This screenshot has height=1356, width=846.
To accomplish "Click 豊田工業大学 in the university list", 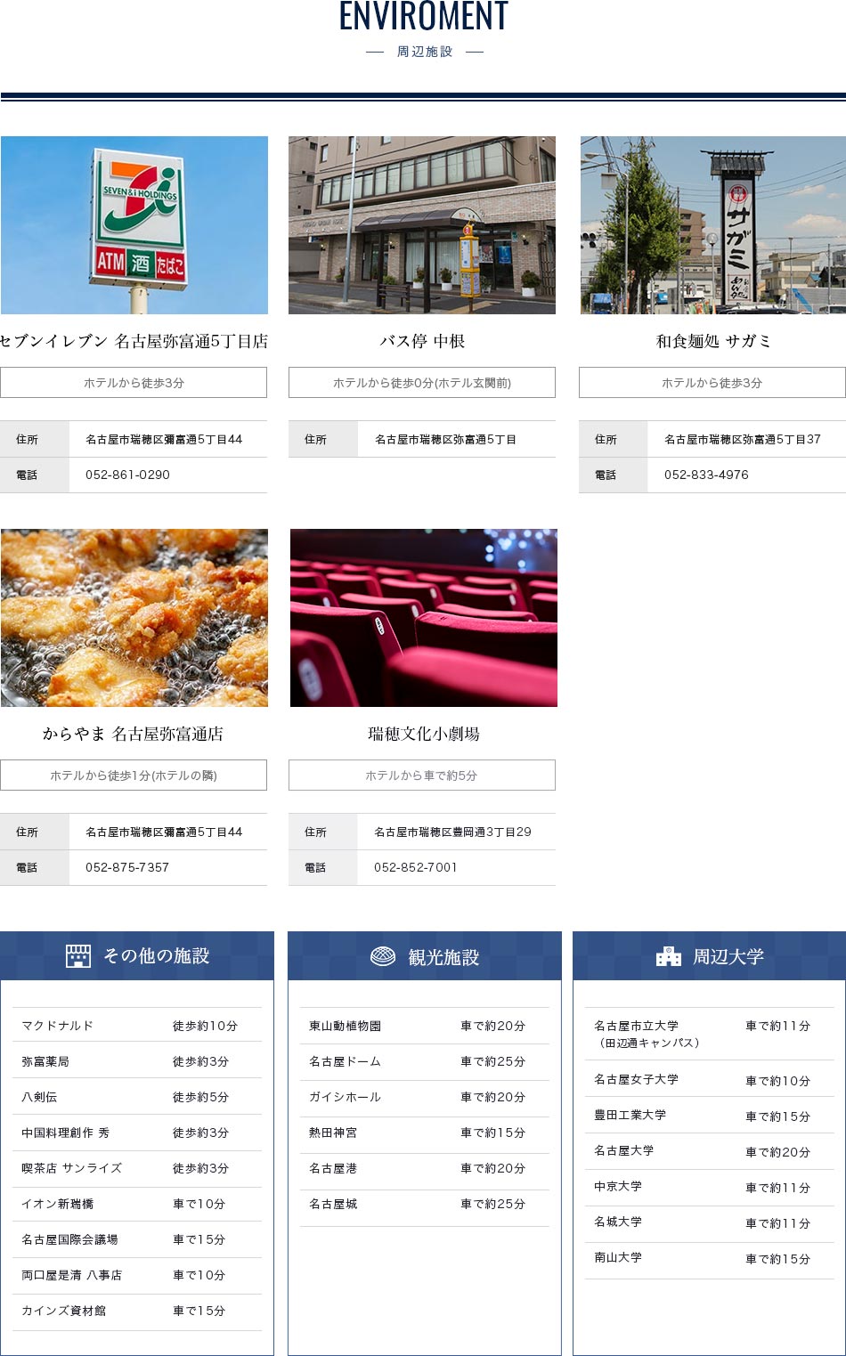I will point(630,1115).
